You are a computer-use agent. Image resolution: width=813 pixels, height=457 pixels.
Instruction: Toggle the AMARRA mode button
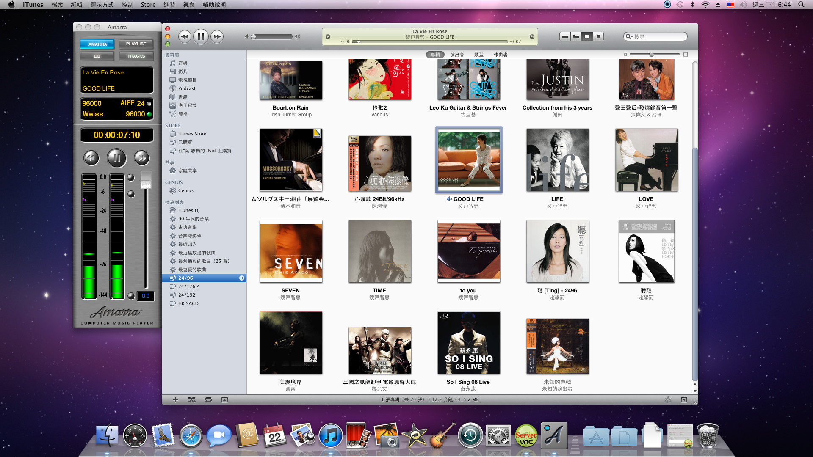click(97, 44)
